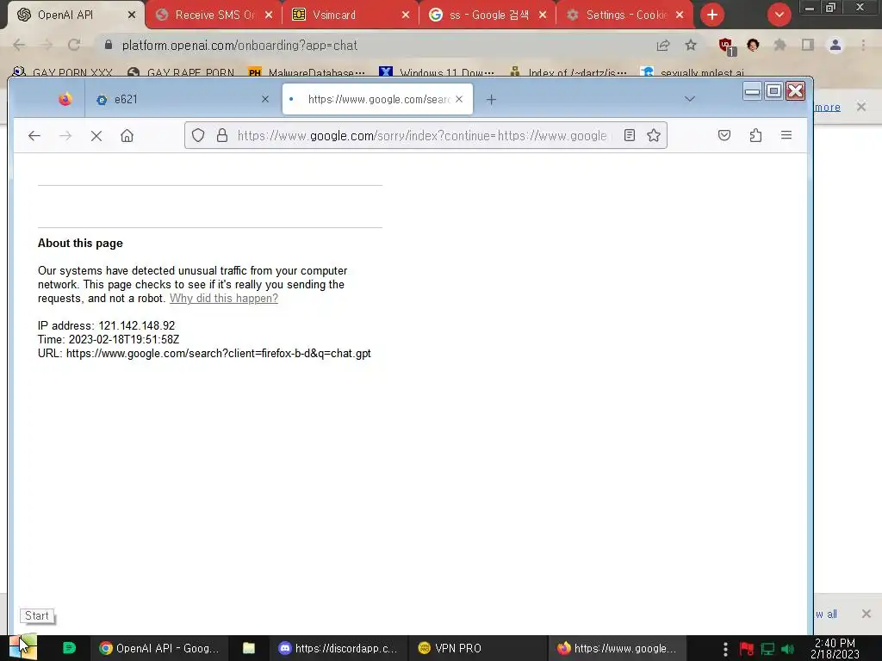Switch to Receive SMS tab in Chrome
This screenshot has width=882, height=661.
coord(214,15)
